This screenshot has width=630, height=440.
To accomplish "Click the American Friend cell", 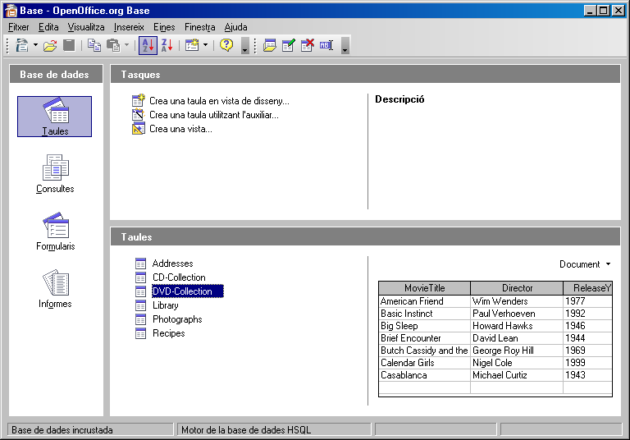I will (425, 301).
